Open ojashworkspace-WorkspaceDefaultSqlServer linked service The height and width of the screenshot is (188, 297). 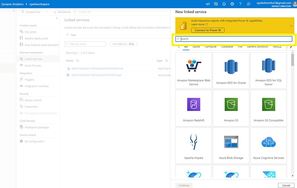click(97, 68)
